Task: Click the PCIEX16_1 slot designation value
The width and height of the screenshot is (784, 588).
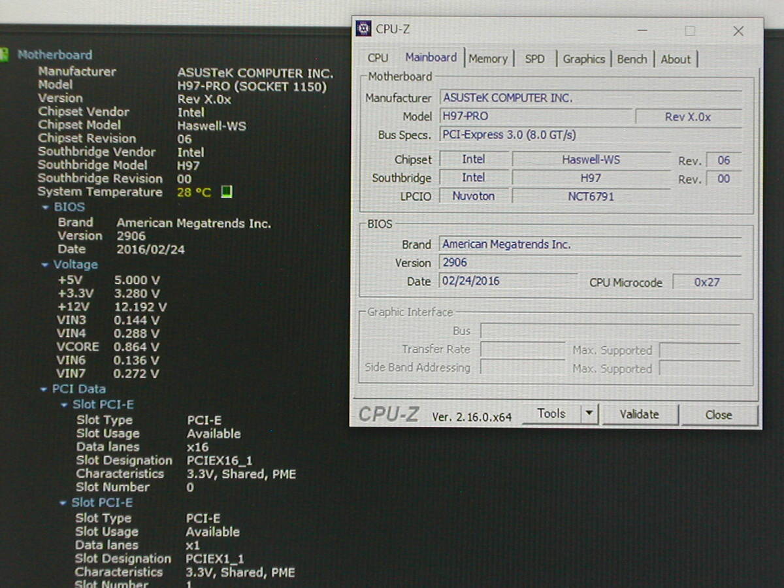Action: (x=220, y=461)
